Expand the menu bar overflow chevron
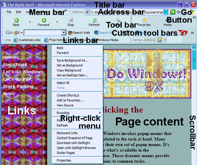The image size is (197, 165). 66,10
